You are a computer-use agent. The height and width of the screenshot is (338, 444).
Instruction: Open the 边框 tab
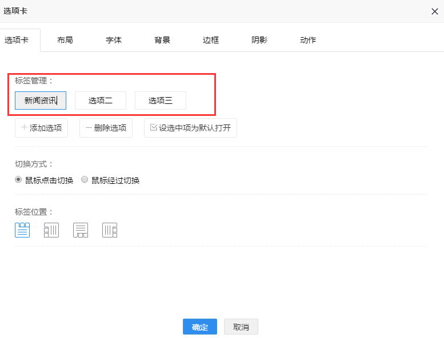pos(211,40)
